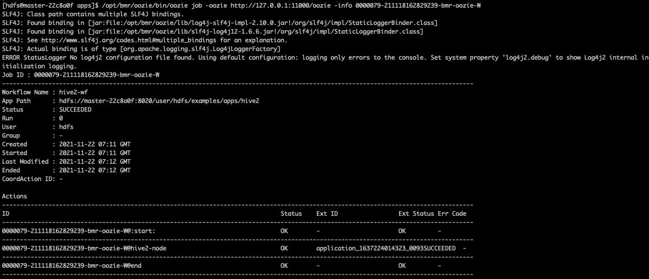Click SUCCEEDED value on the Status line
The width and height of the screenshot is (649, 279).
coord(76,110)
